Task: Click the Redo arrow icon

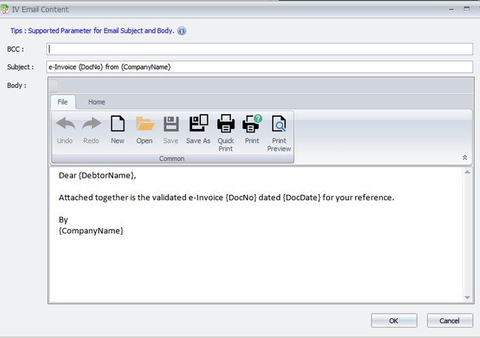Action: coord(91,125)
